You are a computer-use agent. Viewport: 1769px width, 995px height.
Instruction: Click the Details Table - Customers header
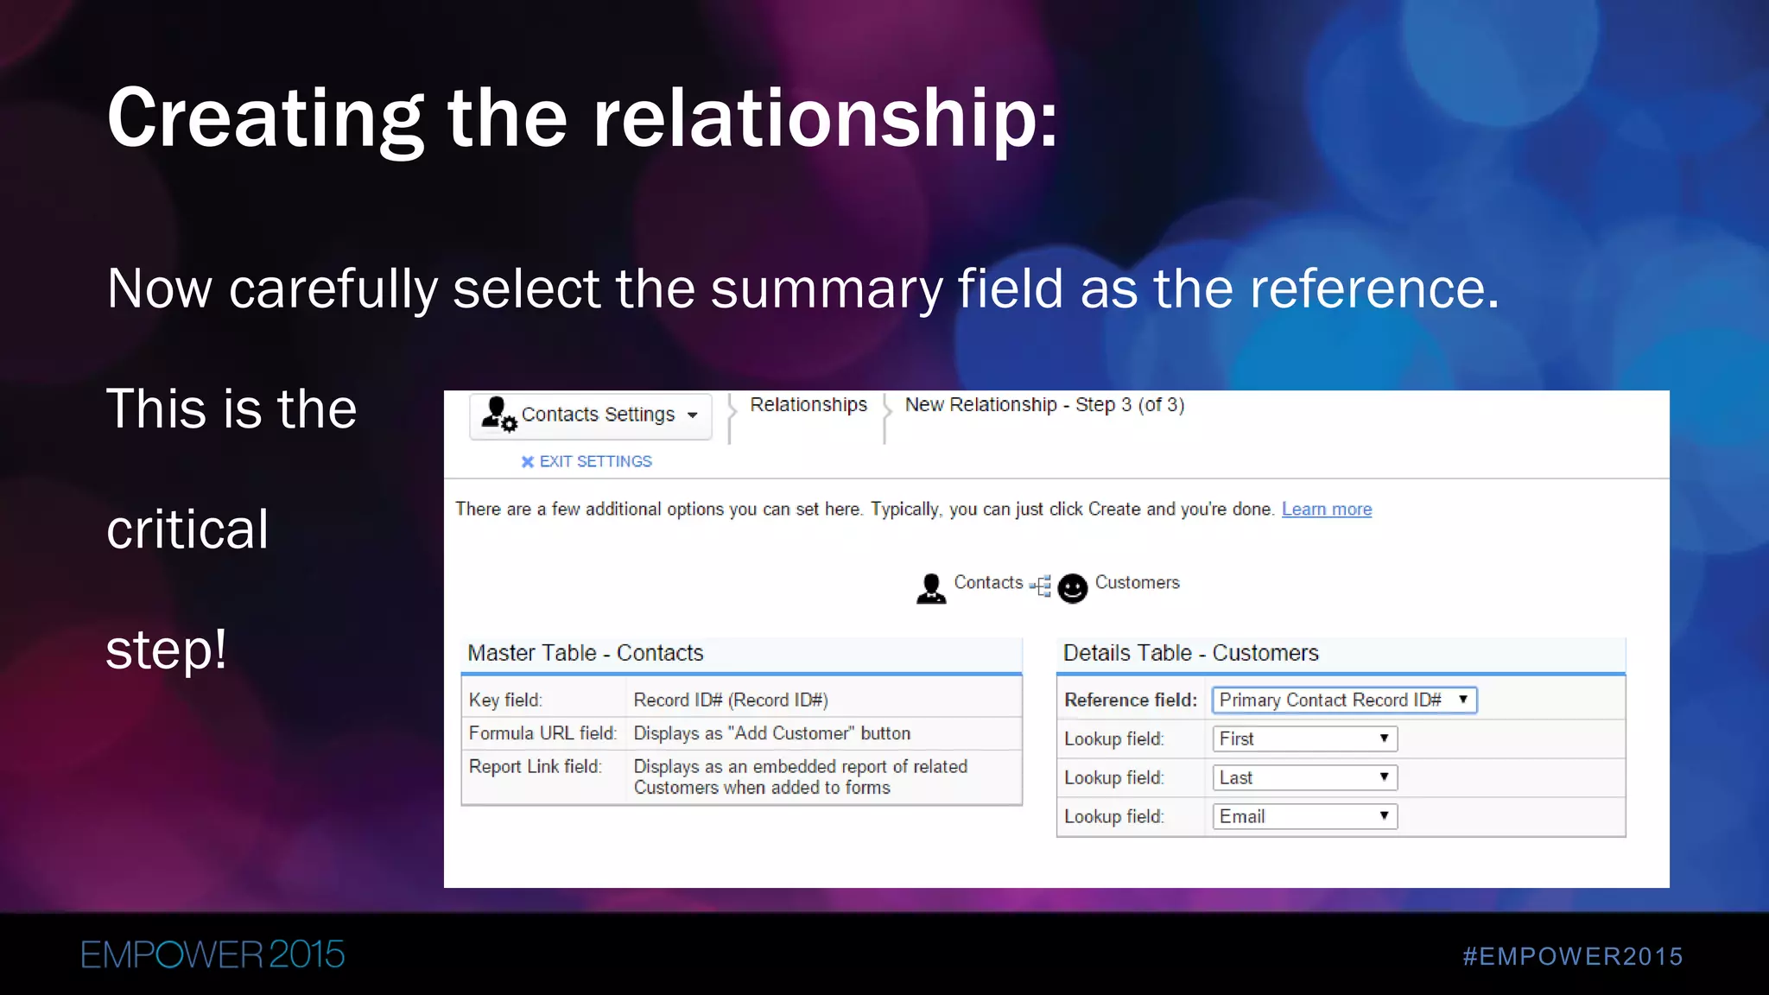pyautogui.click(x=1191, y=654)
